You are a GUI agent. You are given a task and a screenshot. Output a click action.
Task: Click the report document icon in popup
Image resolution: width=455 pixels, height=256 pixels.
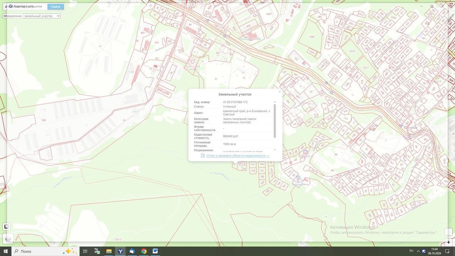click(x=203, y=155)
